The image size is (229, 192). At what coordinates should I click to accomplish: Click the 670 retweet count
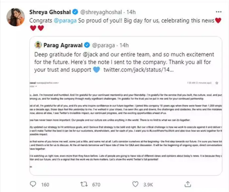(x=96, y=185)
